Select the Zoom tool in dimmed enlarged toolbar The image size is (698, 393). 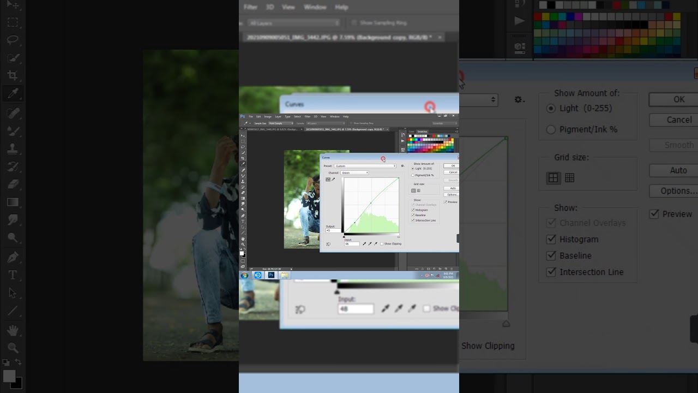click(13, 348)
